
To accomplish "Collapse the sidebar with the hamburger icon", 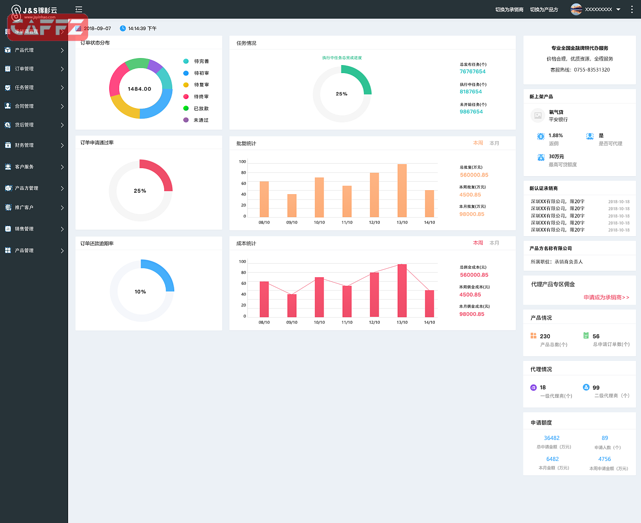I will (79, 10).
